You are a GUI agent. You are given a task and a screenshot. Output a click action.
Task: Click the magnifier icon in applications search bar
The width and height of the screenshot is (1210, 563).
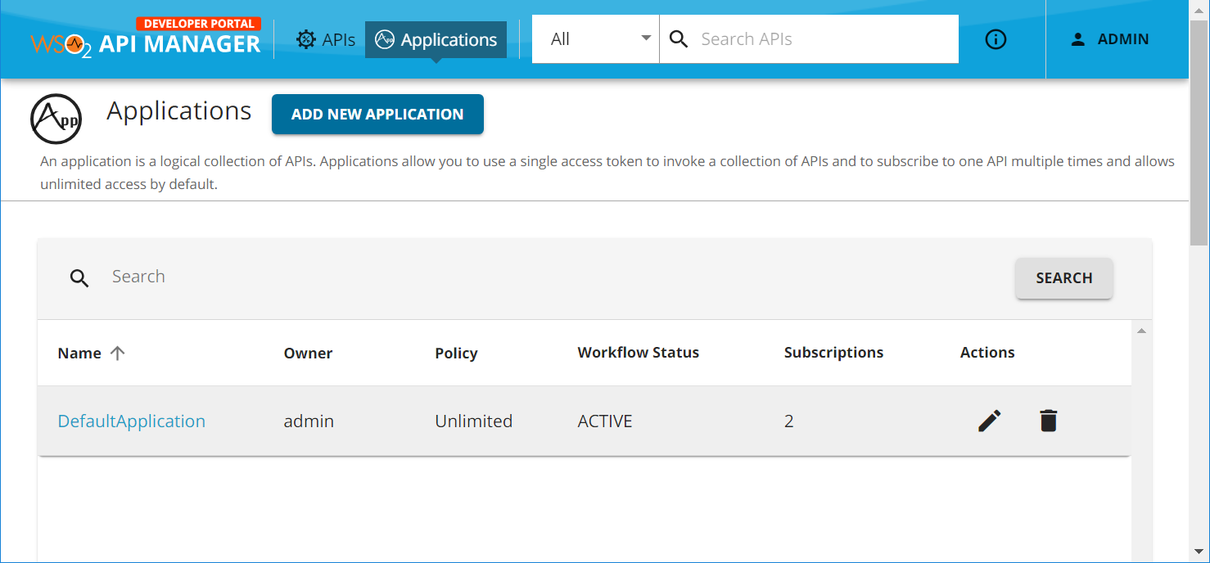click(x=79, y=278)
